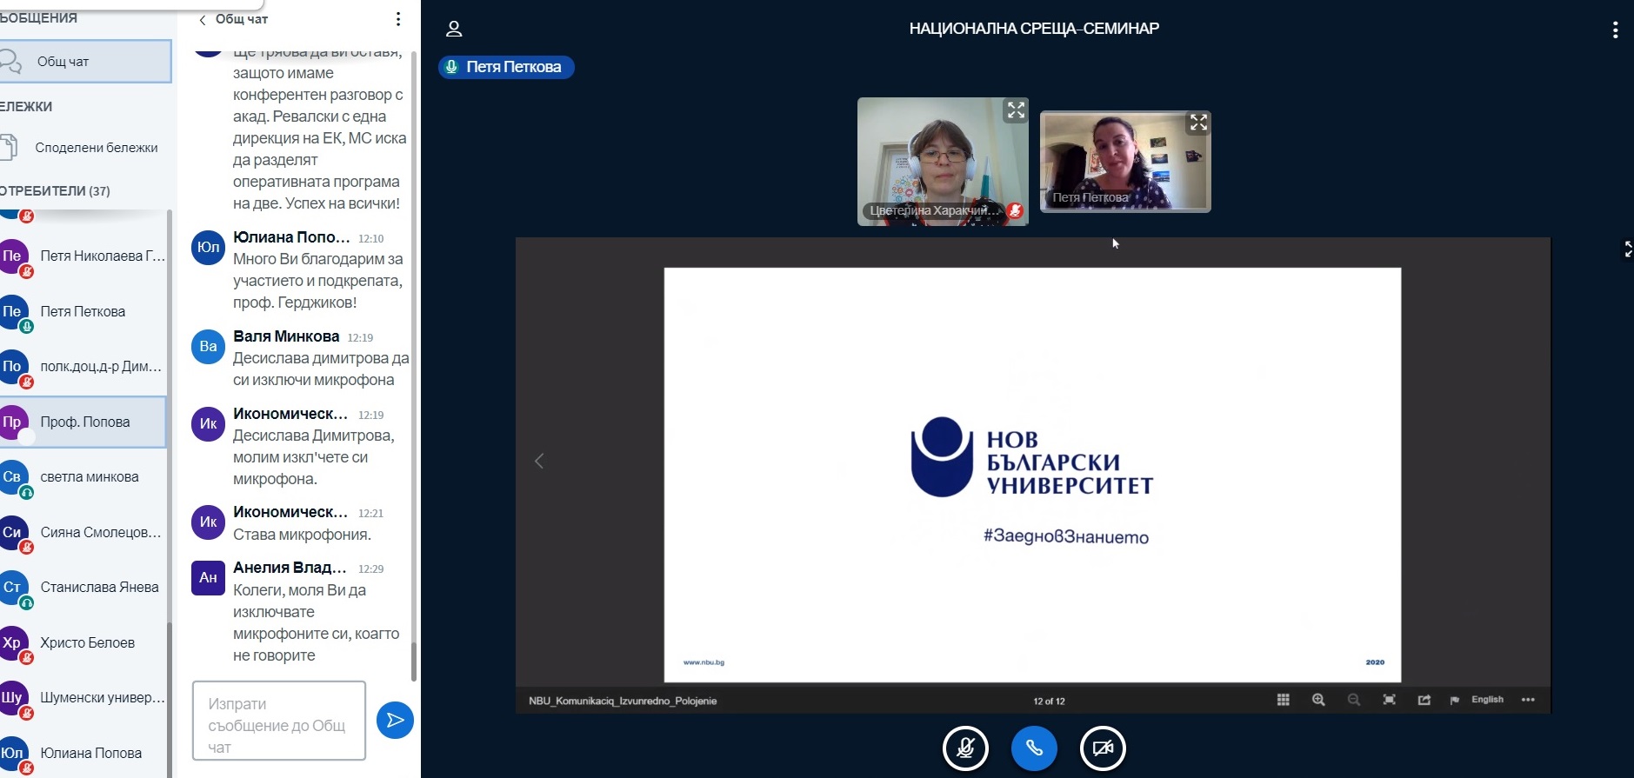Viewport: 1634px width, 778px height.
Task: Leave audio with the phone button
Action: [x=1034, y=748]
